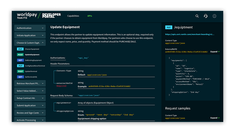
Task: Click the default application/json value
Action: (x=97, y=75)
